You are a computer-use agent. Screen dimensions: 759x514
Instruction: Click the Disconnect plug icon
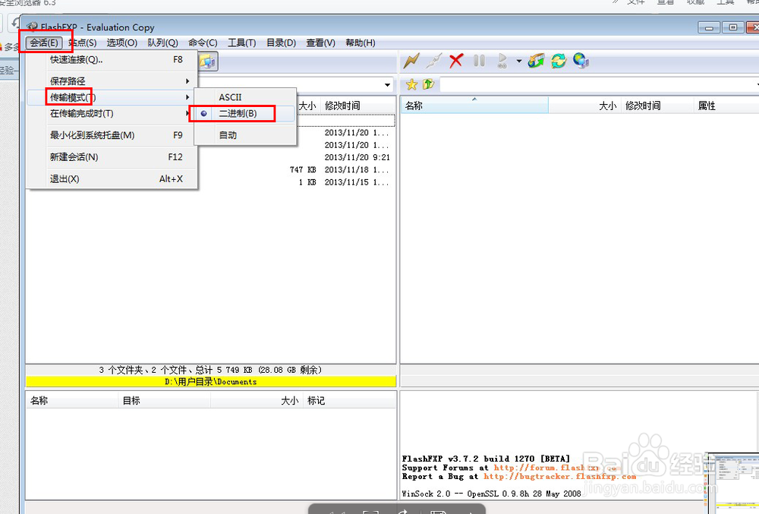tap(433, 61)
